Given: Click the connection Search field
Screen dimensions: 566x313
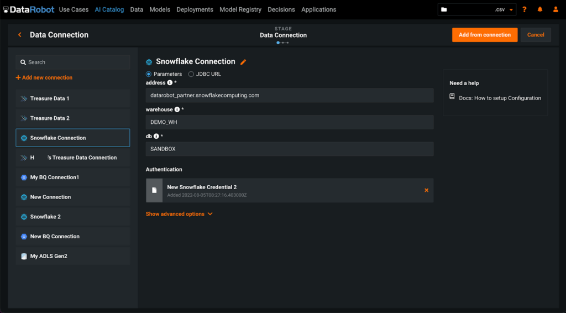Looking at the screenshot, I should coord(73,62).
